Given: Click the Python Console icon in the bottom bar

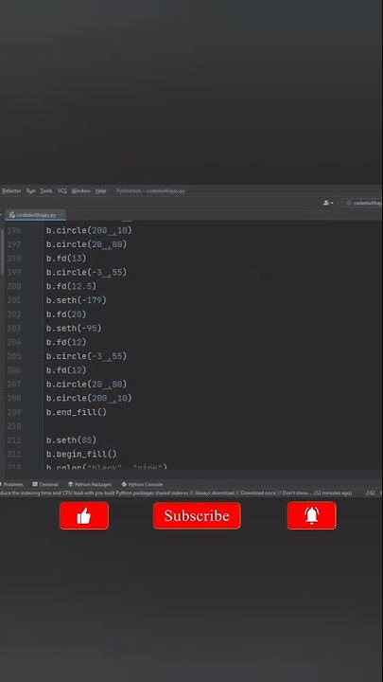Looking at the screenshot, I should [124, 484].
